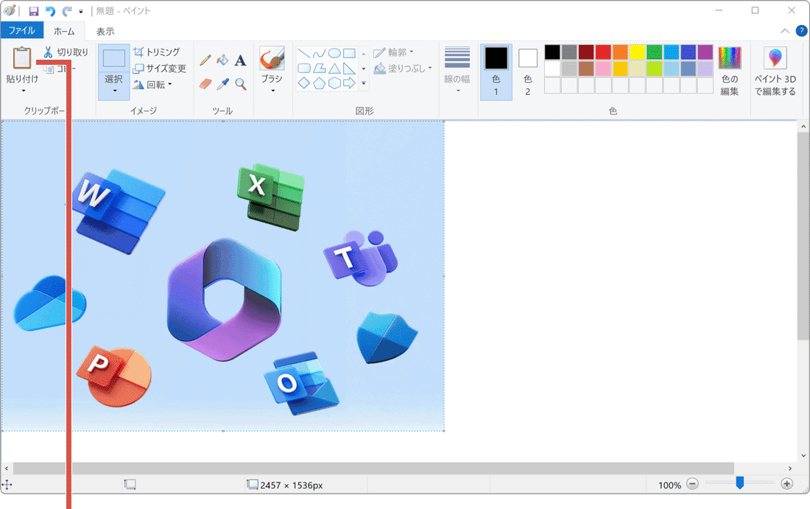Cut the selection with 切り取り
The width and height of the screenshot is (810, 509).
click(66, 52)
